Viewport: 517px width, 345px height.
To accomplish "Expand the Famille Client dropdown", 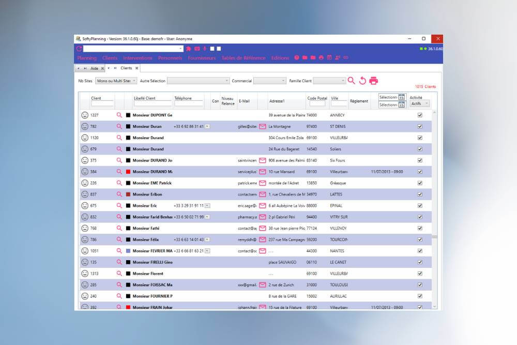I will 329,81.
